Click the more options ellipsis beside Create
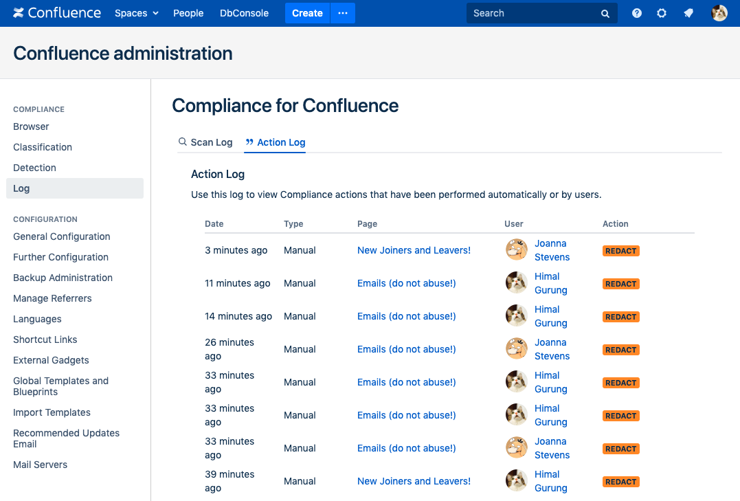The image size is (740, 501). 343,13
